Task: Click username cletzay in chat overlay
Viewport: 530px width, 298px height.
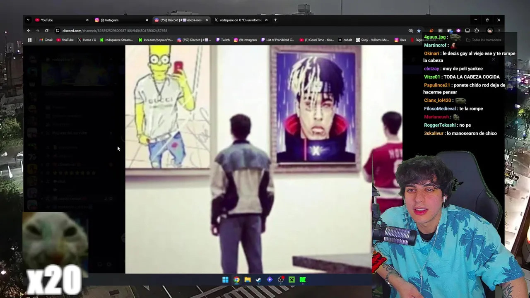Action: [x=431, y=69]
